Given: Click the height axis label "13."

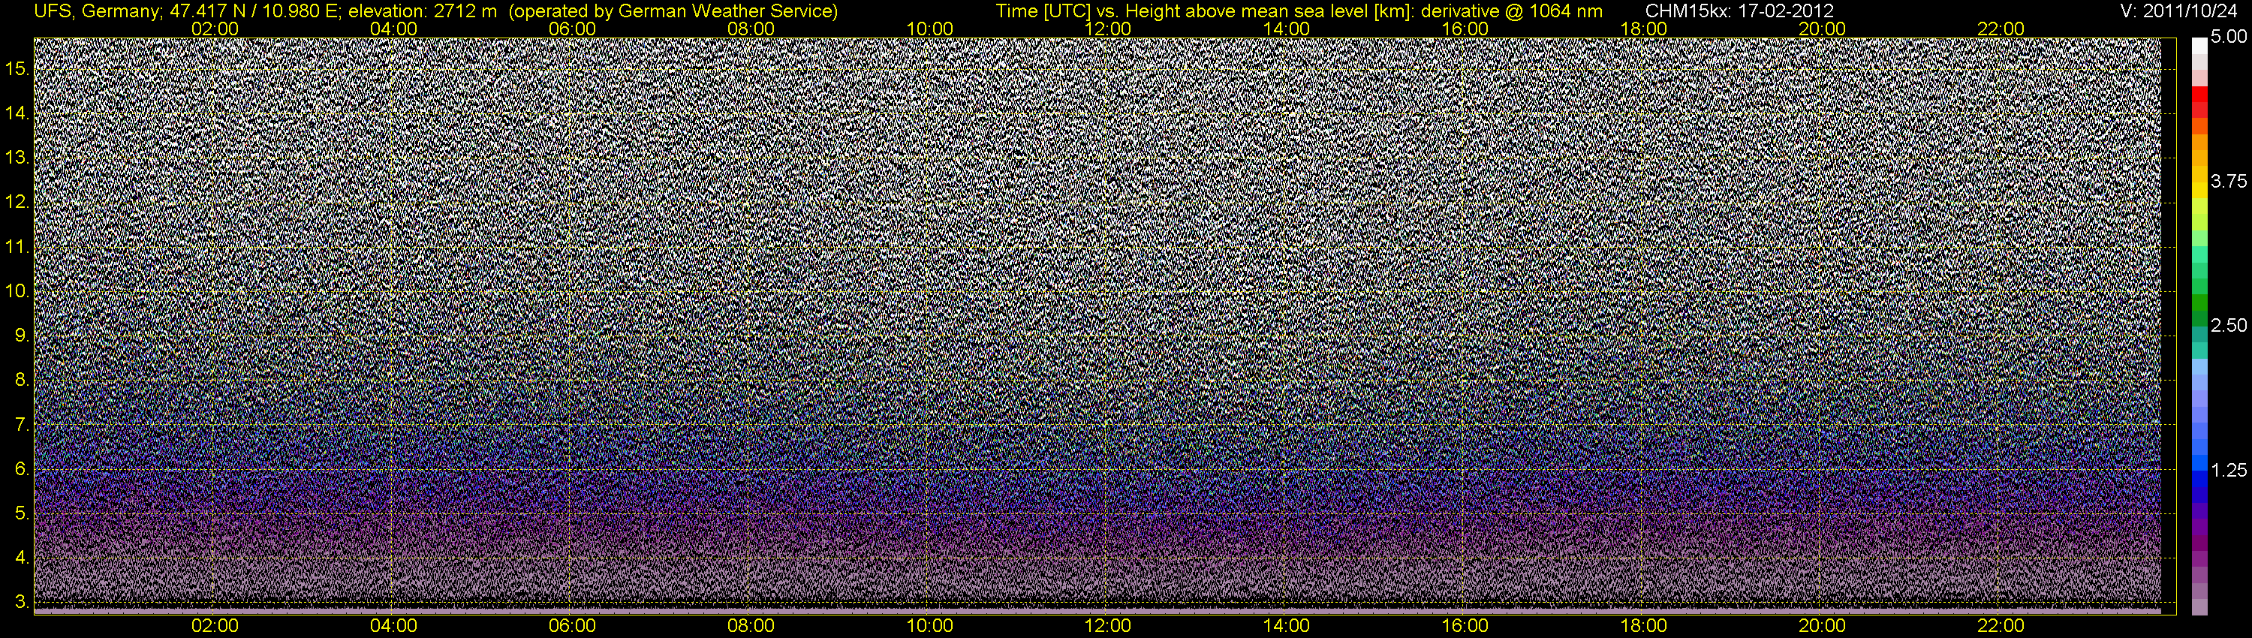Looking at the screenshot, I should click(x=17, y=158).
